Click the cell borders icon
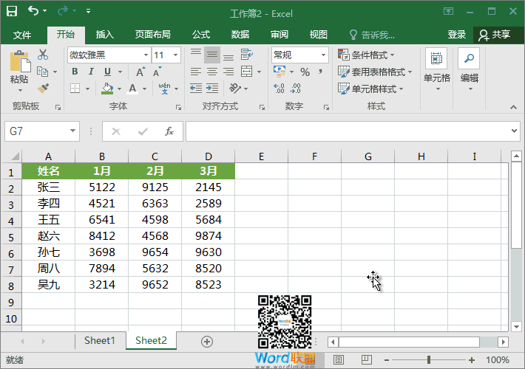525x369 pixels. (75, 89)
